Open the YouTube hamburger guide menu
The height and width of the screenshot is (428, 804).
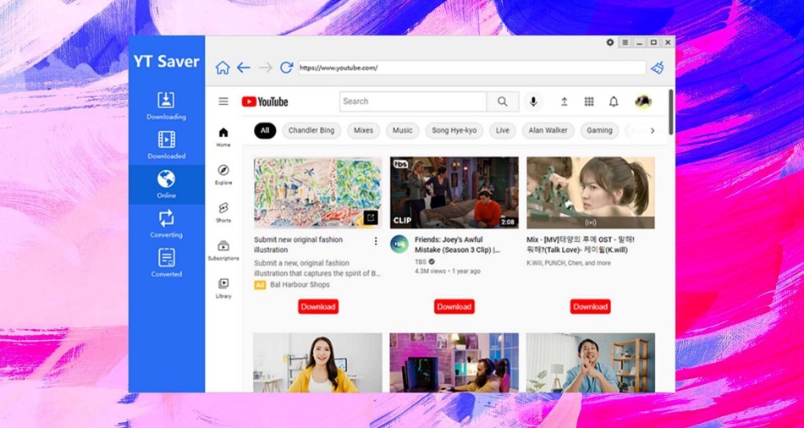tap(223, 102)
